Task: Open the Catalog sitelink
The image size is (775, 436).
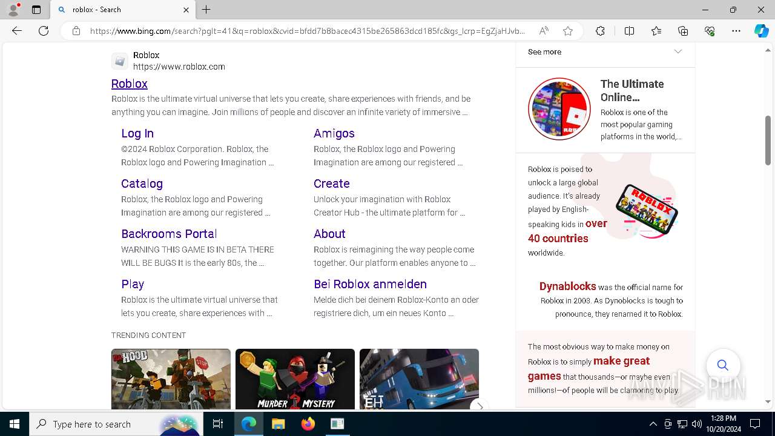Action: [x=142, y=183]
